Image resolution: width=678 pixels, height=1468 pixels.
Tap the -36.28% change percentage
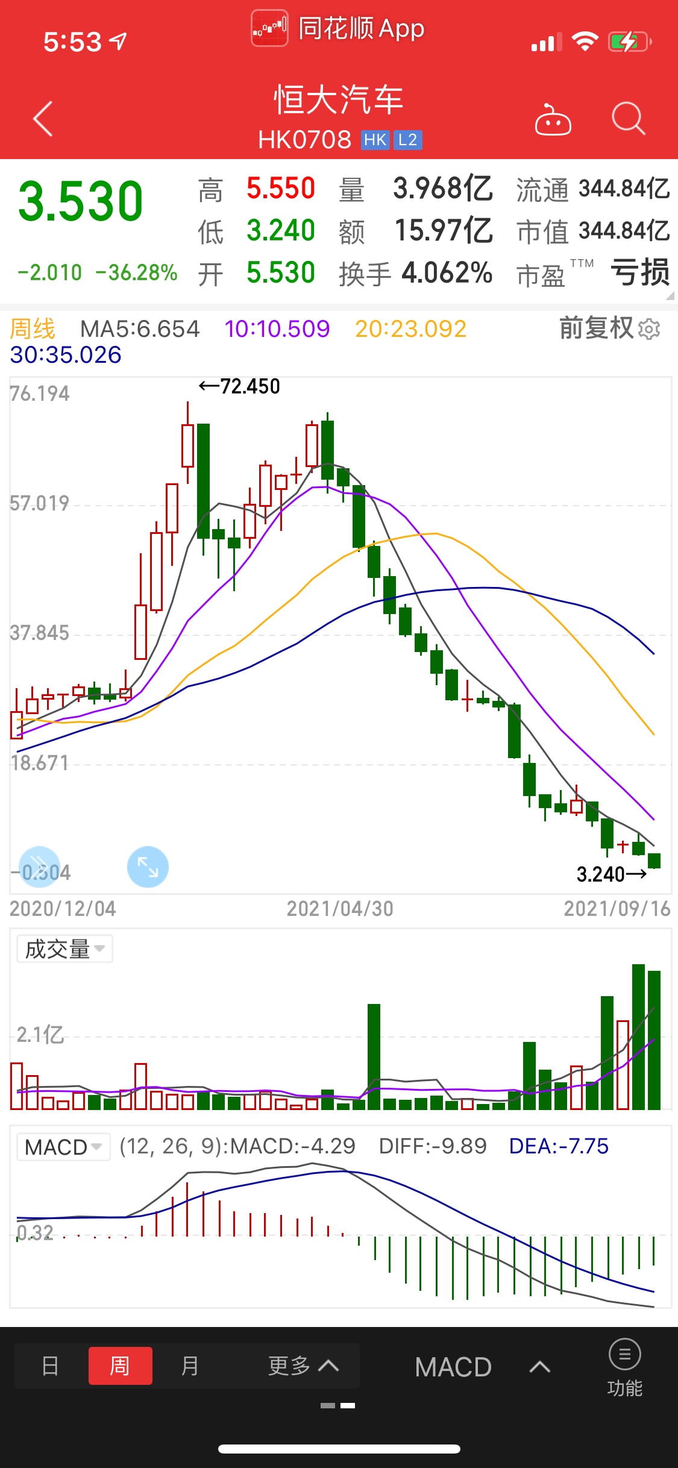click(x=137, y=273)
